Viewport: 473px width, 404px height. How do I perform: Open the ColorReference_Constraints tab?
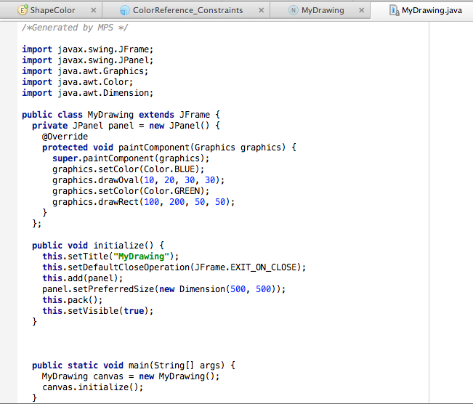(x=187, y=10)
